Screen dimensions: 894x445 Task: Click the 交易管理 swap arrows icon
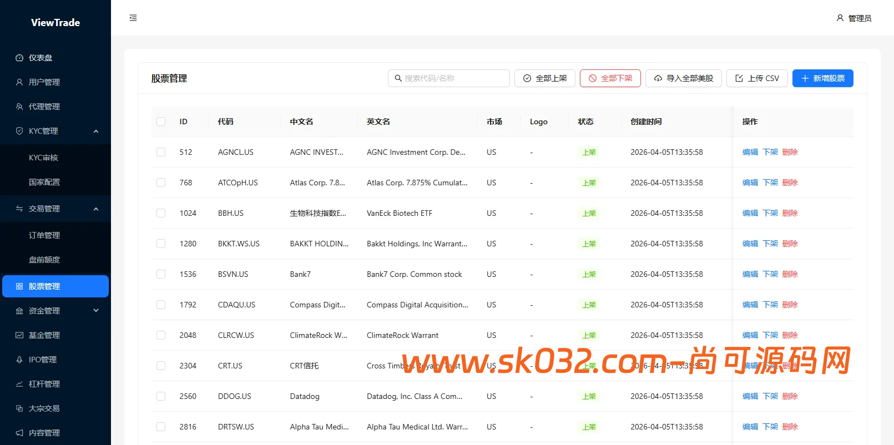pyautogui.click(x=19, y=209)
